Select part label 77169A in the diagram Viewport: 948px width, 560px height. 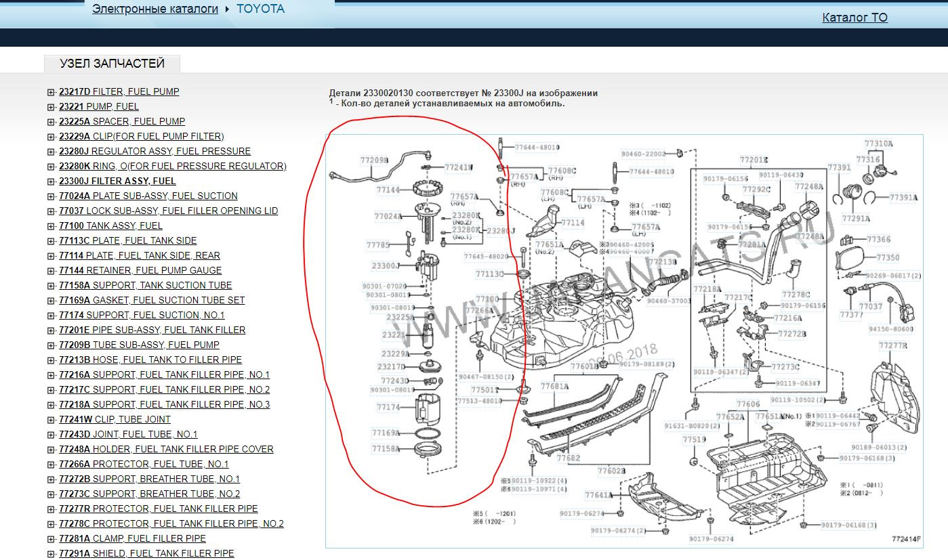pos(386,433)
